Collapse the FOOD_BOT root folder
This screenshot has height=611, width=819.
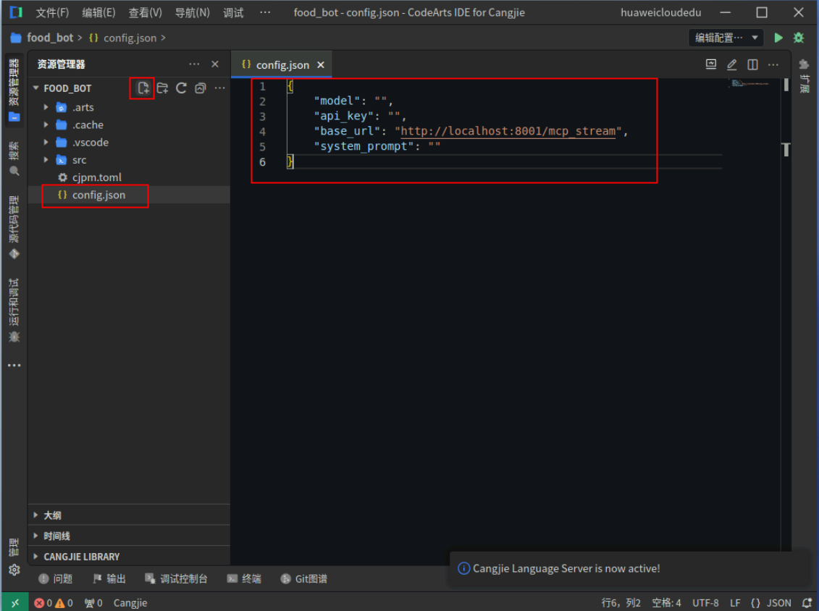click(36, 88)
